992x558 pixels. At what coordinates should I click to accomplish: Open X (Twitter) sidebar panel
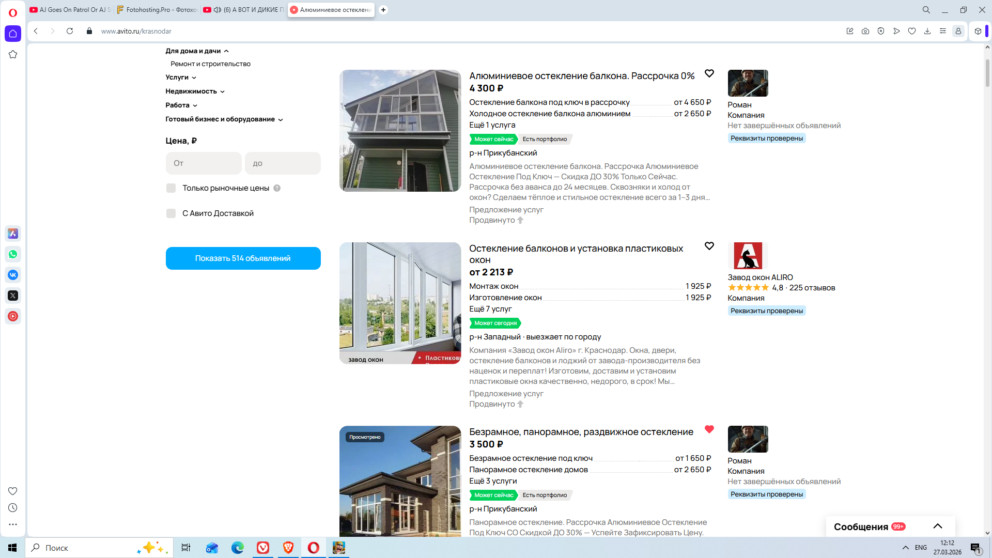[x=13, y=296]
